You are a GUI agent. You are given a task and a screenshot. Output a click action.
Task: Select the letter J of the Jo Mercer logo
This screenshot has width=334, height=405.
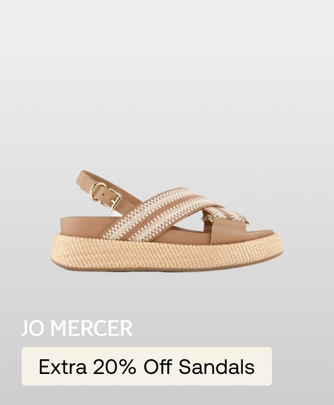(x=24, y=328)
